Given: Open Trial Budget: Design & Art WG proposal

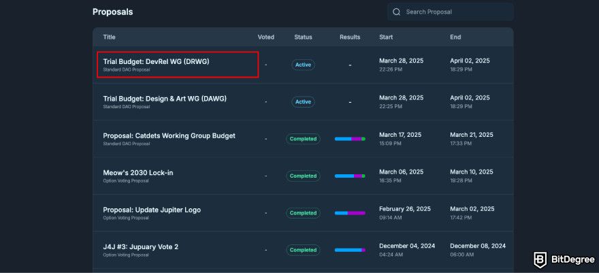Looking at the screenshot, I should coord(165,98).
